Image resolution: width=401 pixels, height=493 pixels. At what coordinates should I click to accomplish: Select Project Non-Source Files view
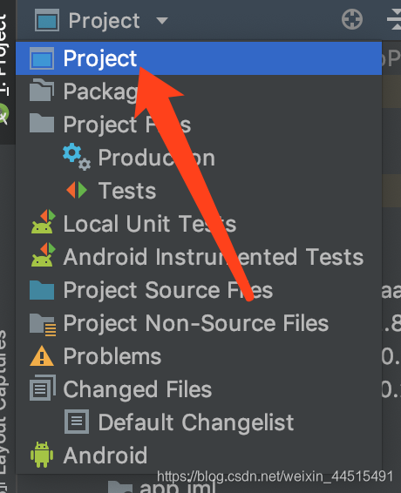click(x=199, y=323)
